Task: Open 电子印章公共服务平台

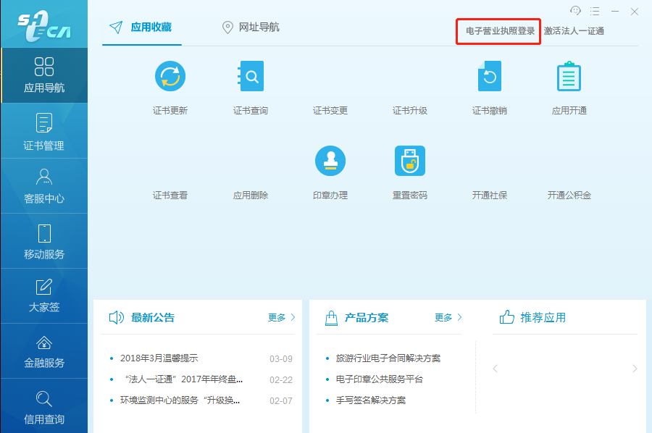Action: coord(379,379)
